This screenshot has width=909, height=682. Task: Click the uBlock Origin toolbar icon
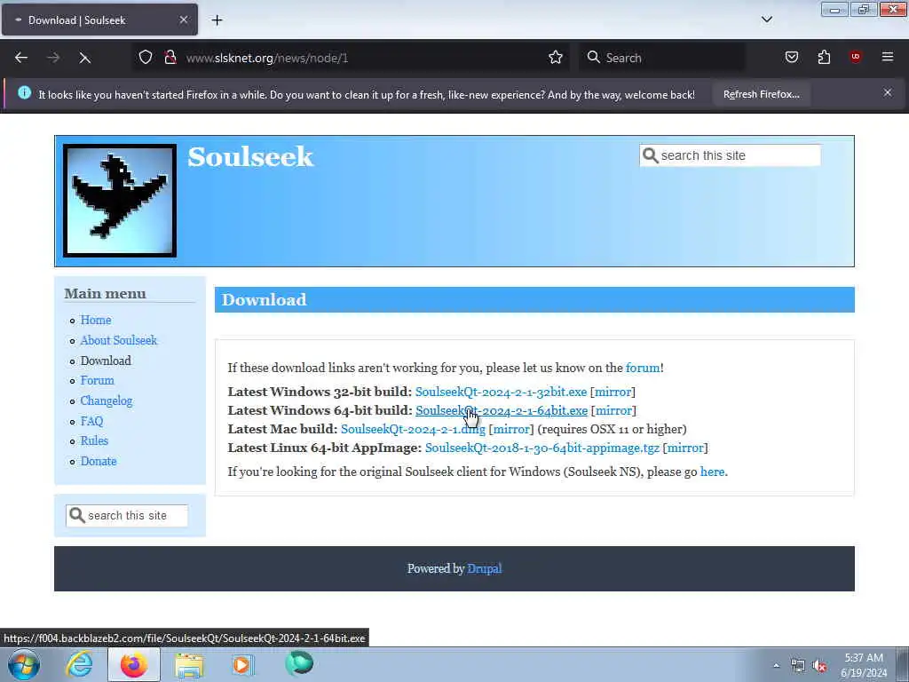click(x=856, y=57)
